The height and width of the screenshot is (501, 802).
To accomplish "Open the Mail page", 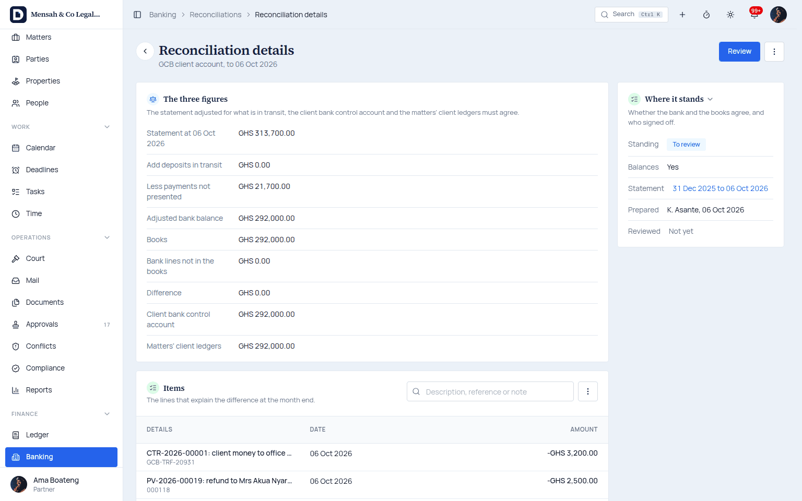I will coord(61,280).
